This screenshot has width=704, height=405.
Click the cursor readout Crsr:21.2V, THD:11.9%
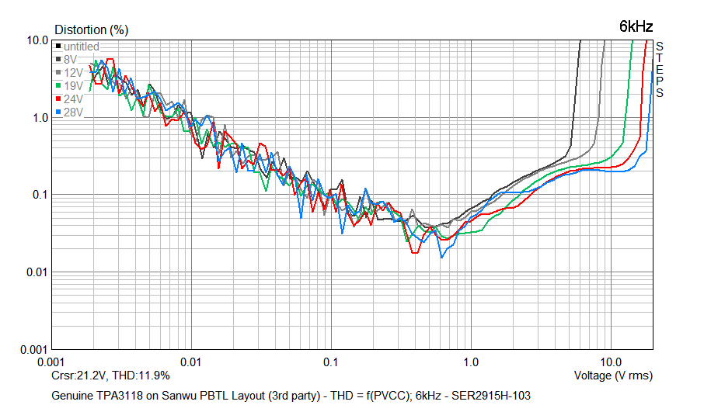point(110,376)
